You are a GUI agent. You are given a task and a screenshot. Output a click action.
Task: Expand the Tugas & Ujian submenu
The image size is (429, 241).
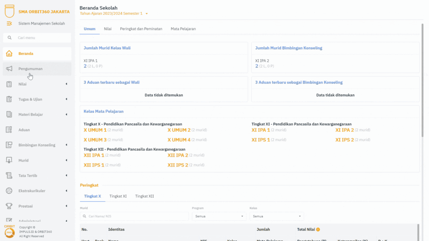coord(66,99)
